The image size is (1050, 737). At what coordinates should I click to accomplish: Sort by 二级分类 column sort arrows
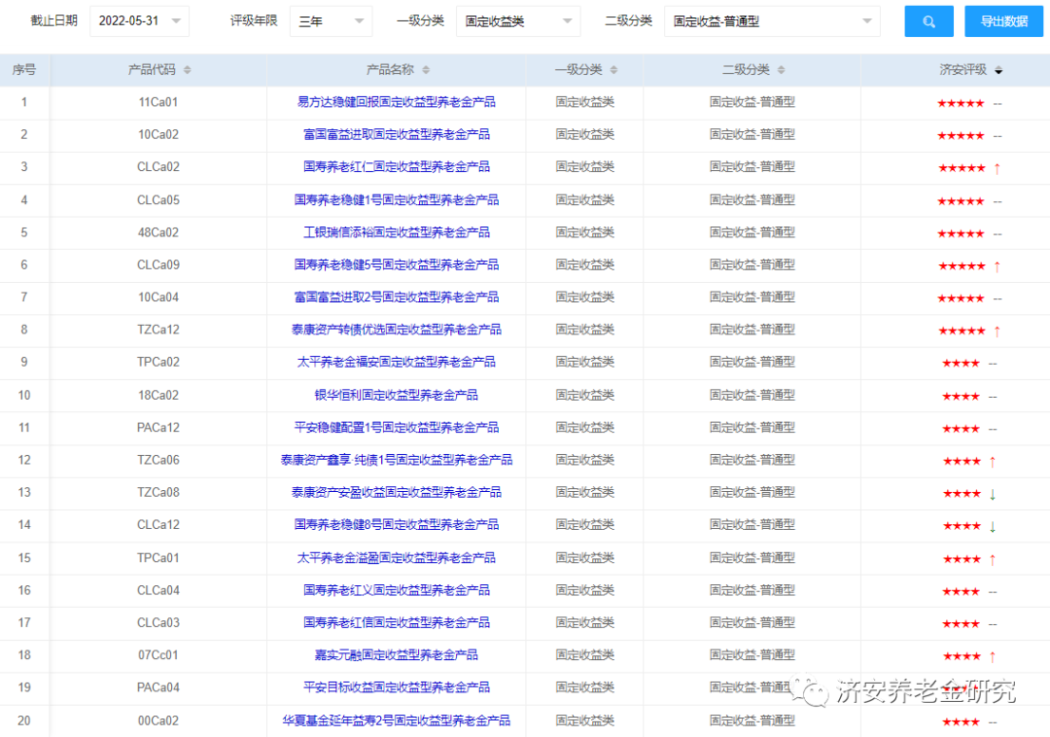coord(782,70)
